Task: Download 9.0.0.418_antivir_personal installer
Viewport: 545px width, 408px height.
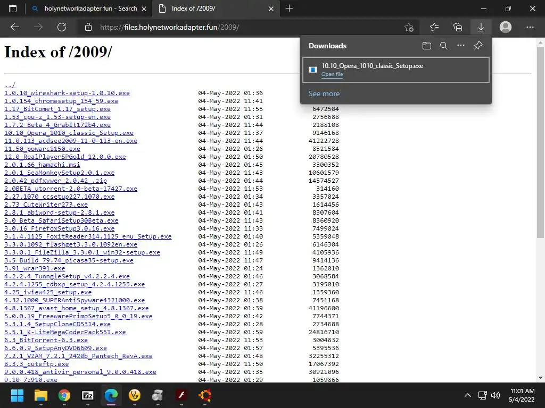Action: coord(80,372)
